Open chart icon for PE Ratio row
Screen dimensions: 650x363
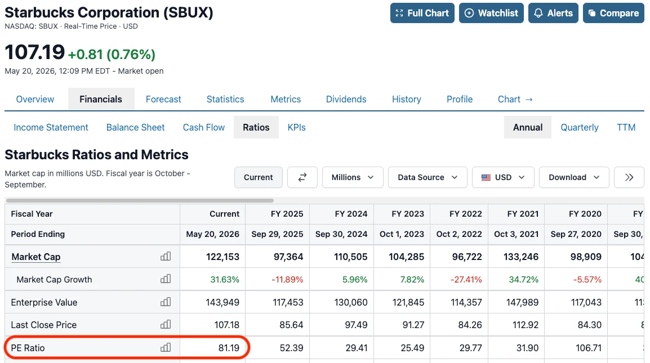166,347
